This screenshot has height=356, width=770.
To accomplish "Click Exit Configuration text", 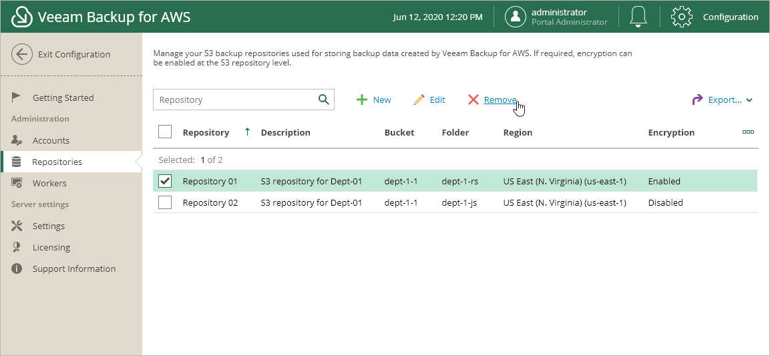I will 74,55.
